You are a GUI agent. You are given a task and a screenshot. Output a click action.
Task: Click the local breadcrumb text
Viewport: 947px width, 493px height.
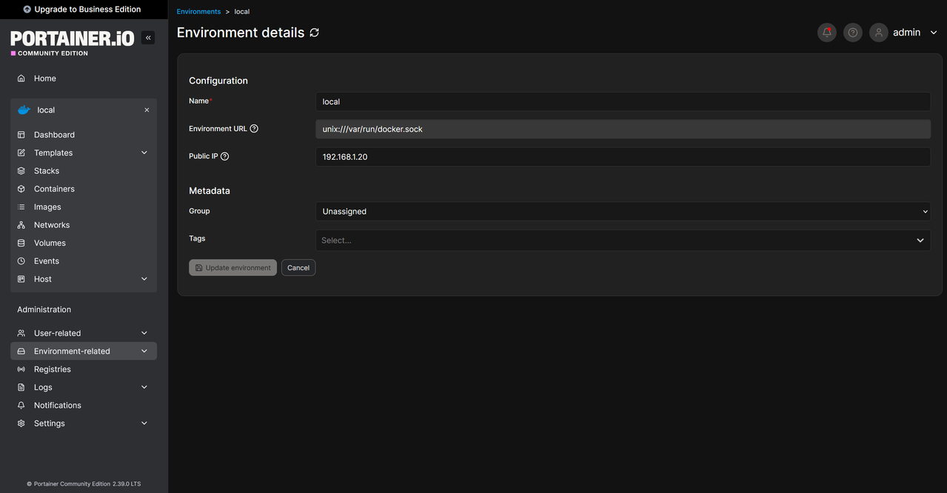tap(242, 12)
